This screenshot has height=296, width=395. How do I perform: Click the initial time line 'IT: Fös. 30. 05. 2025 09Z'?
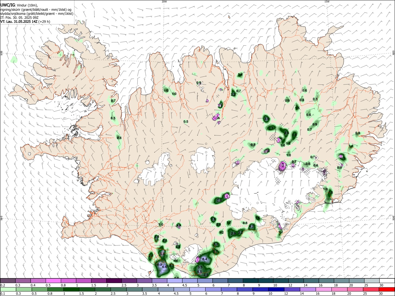(x=19, y=18)
